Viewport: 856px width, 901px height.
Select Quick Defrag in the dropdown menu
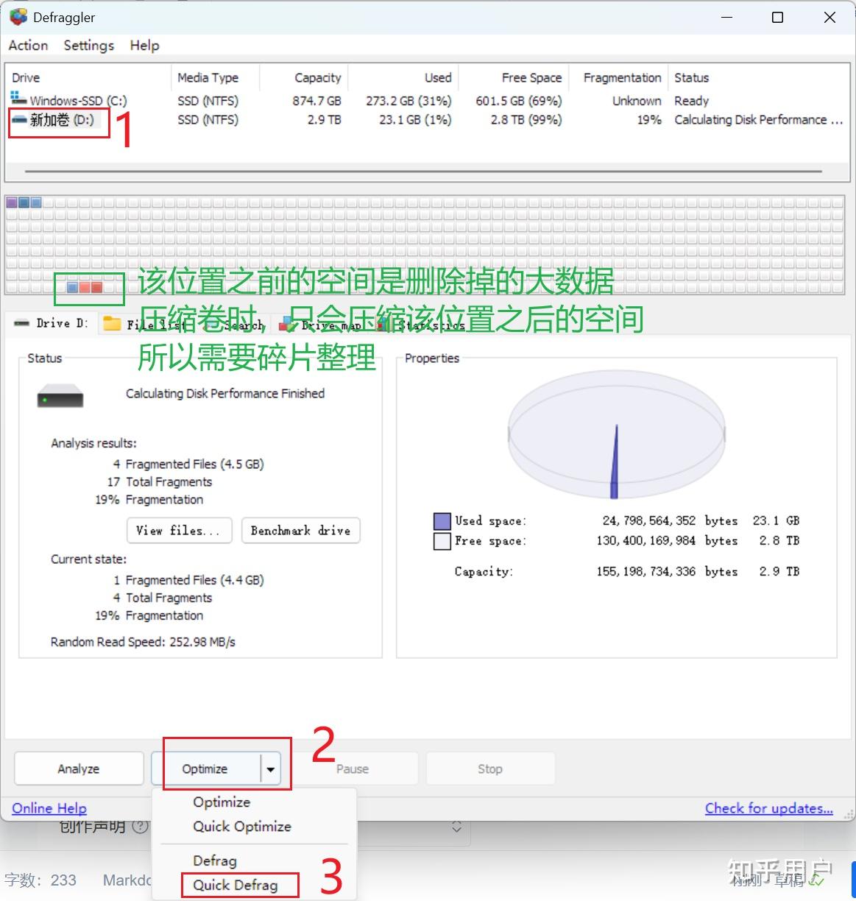click(x=236, y=885)
